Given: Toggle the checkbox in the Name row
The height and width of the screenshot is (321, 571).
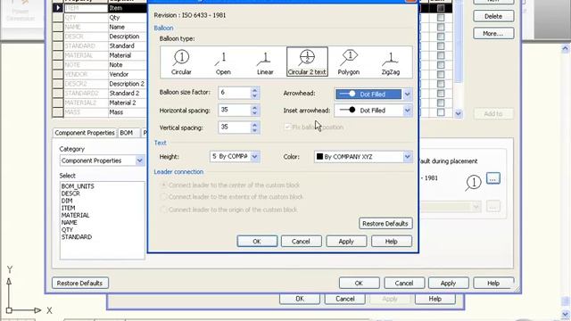Looking at the screenshot, I should 441,27.
